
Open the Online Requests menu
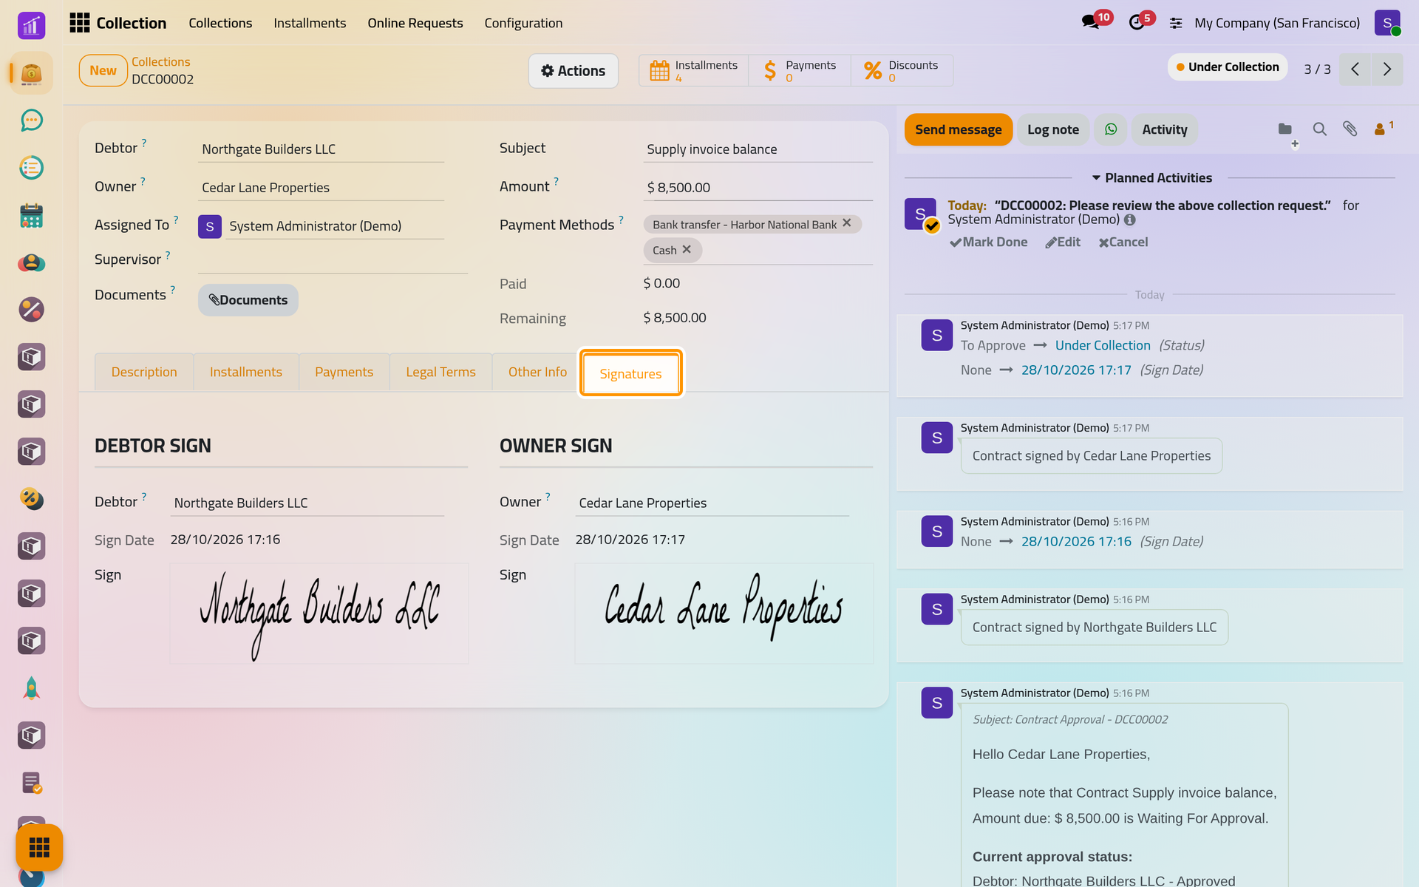coord(415,23)
